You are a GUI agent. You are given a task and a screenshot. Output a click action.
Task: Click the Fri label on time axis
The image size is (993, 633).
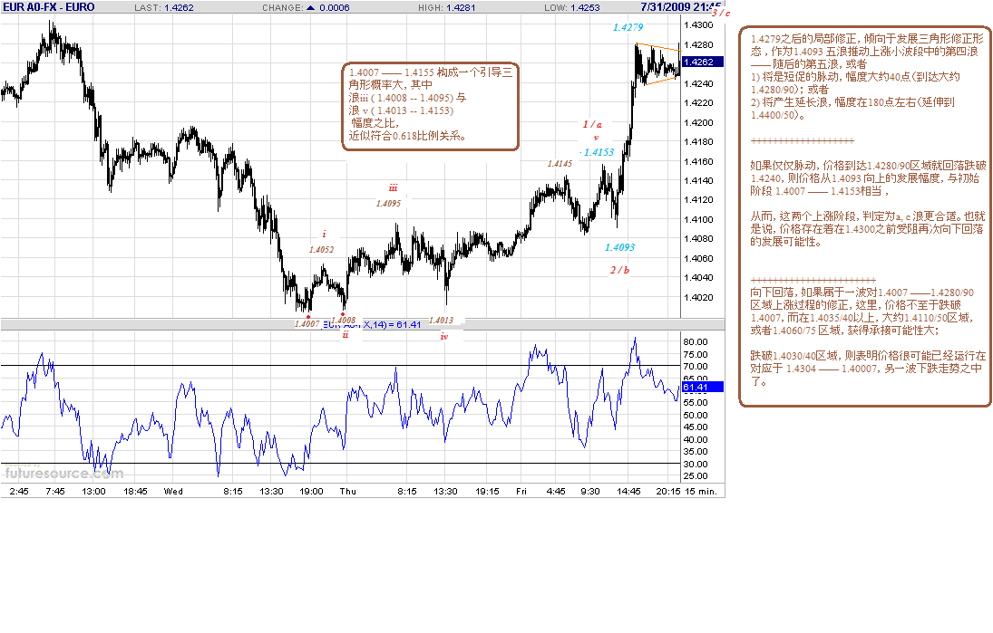521,492
